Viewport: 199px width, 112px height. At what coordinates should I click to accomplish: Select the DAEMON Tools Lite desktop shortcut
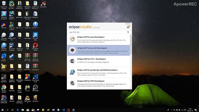[4, 47]
